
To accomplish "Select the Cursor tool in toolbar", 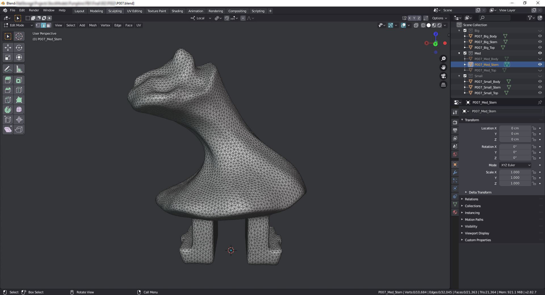I will coord(19,36).
